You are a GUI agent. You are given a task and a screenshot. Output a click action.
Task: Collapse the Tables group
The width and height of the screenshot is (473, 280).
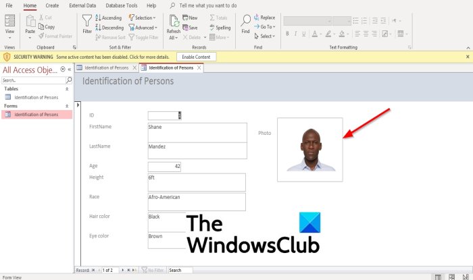coord(67,89)
